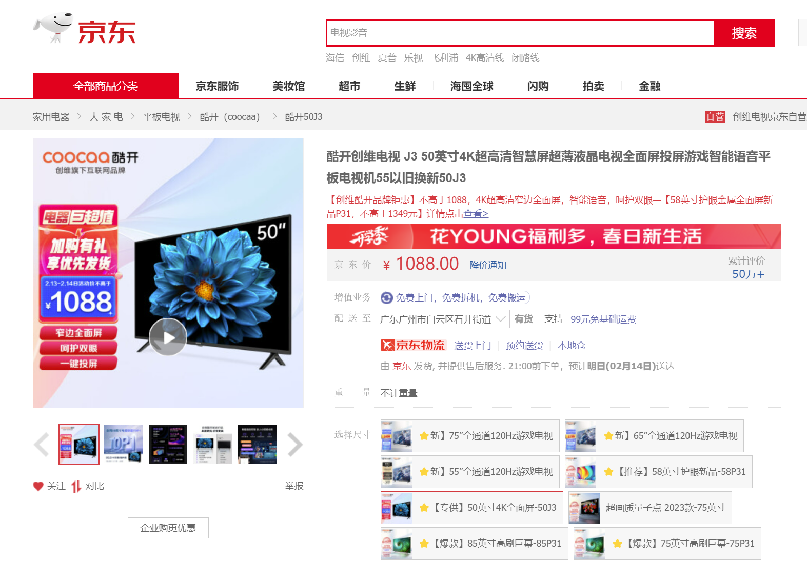This screenshot has height=561, width=807.
Task: Go to the 生鲜 navigation tab
Action: [405, 86]
